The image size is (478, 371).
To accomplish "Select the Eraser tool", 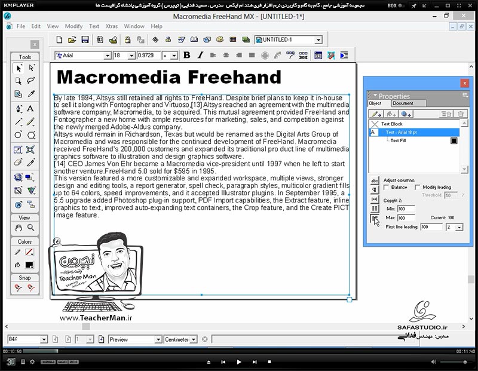I will click(19, 162).
